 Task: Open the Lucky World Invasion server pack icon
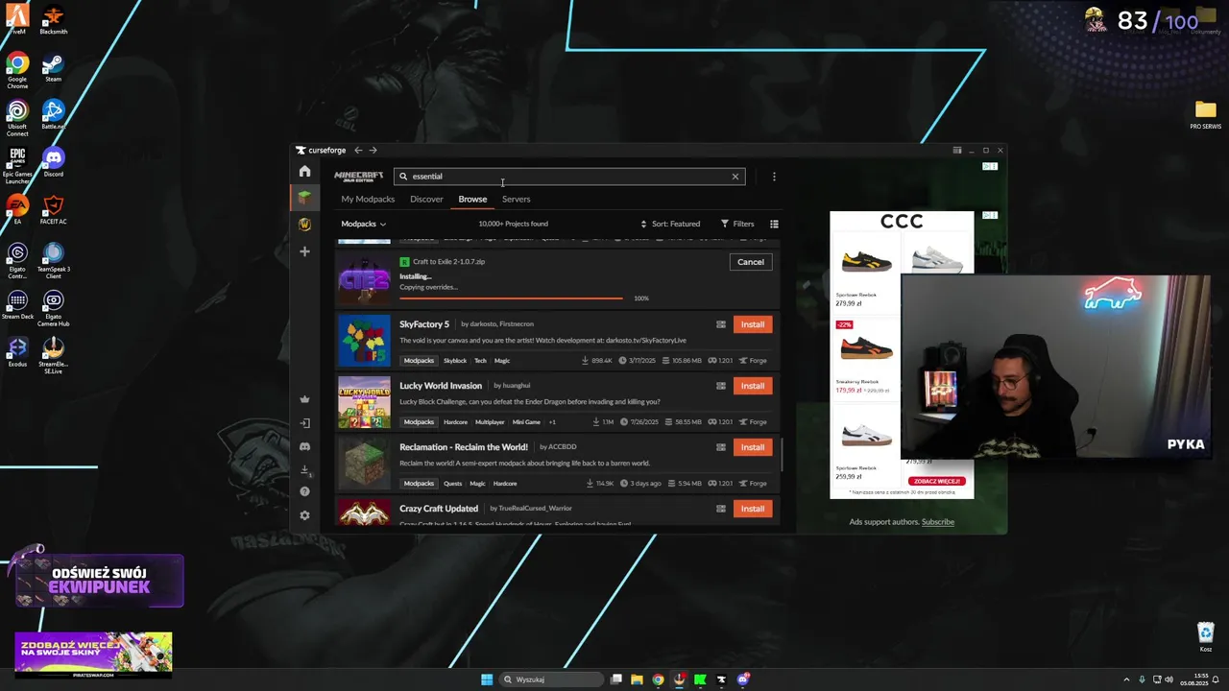[x=721, y=386]
